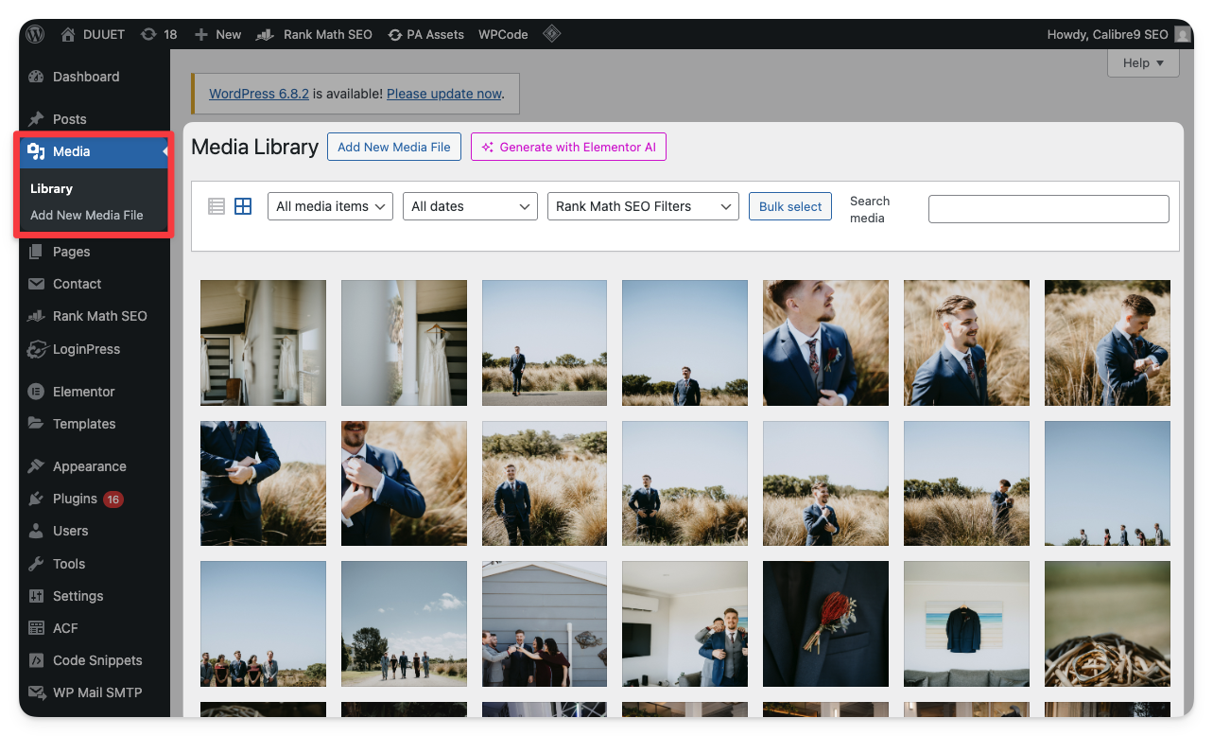Switch to grid view icon
Image resolution: width=1213 pixels, height=736 pixels.
[243, 206]
